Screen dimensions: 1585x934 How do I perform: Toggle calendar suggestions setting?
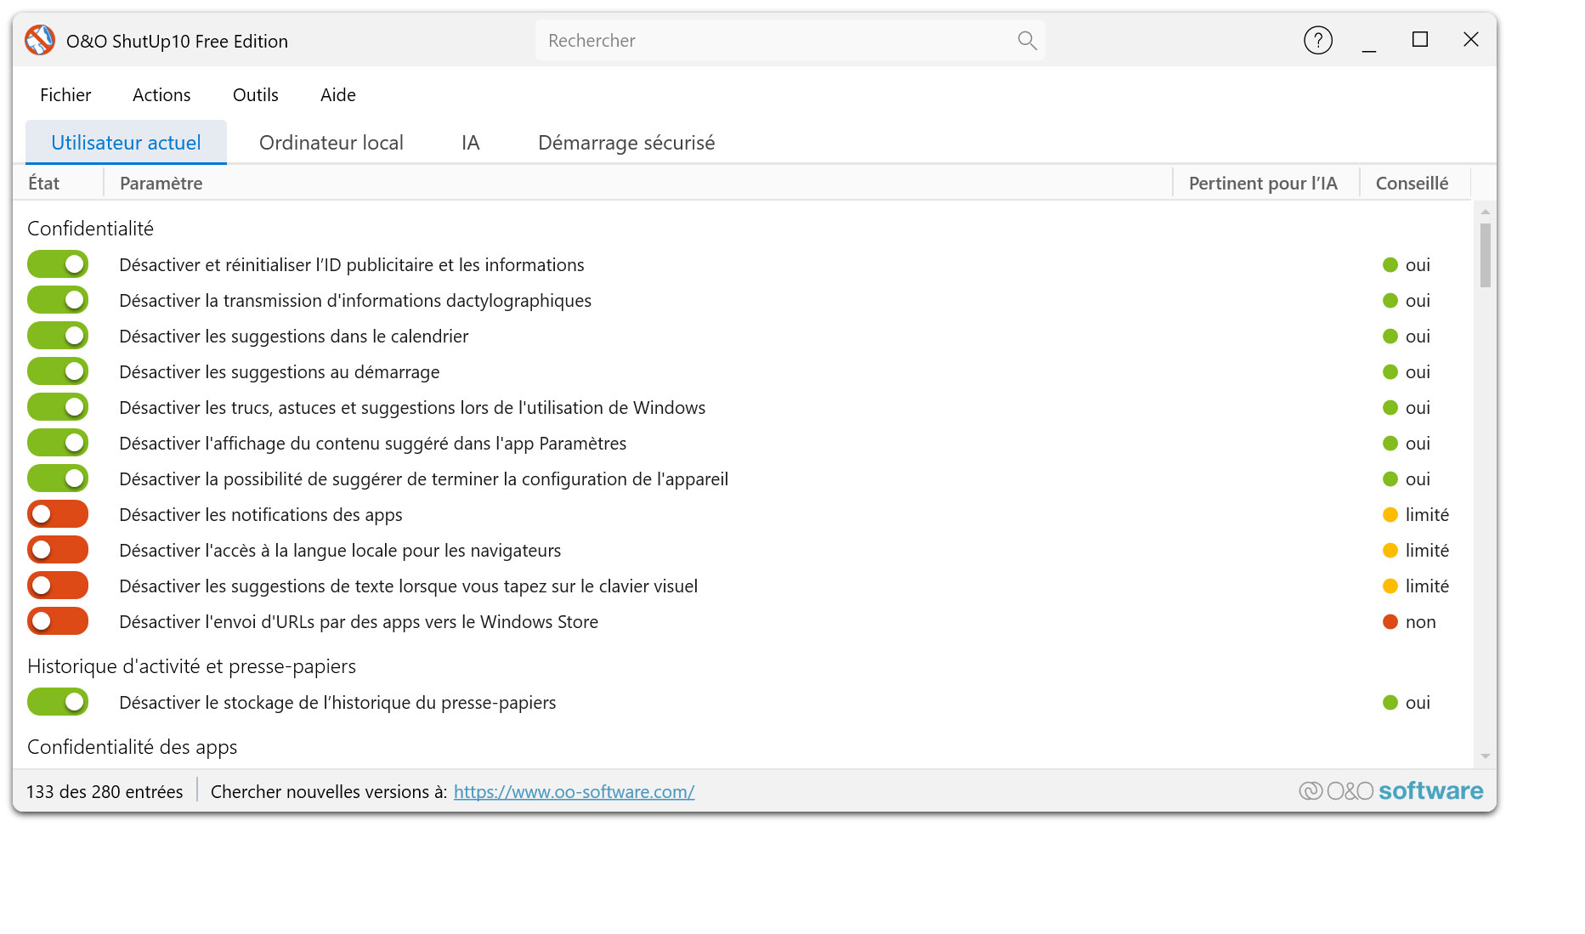pos(58,336)
